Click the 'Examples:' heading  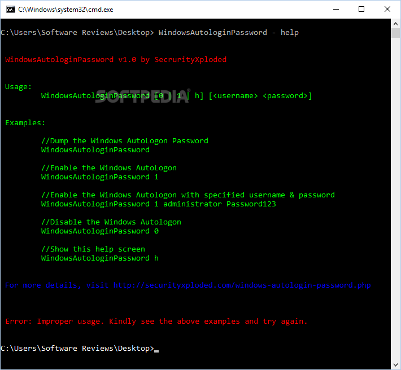coord(25,123)
